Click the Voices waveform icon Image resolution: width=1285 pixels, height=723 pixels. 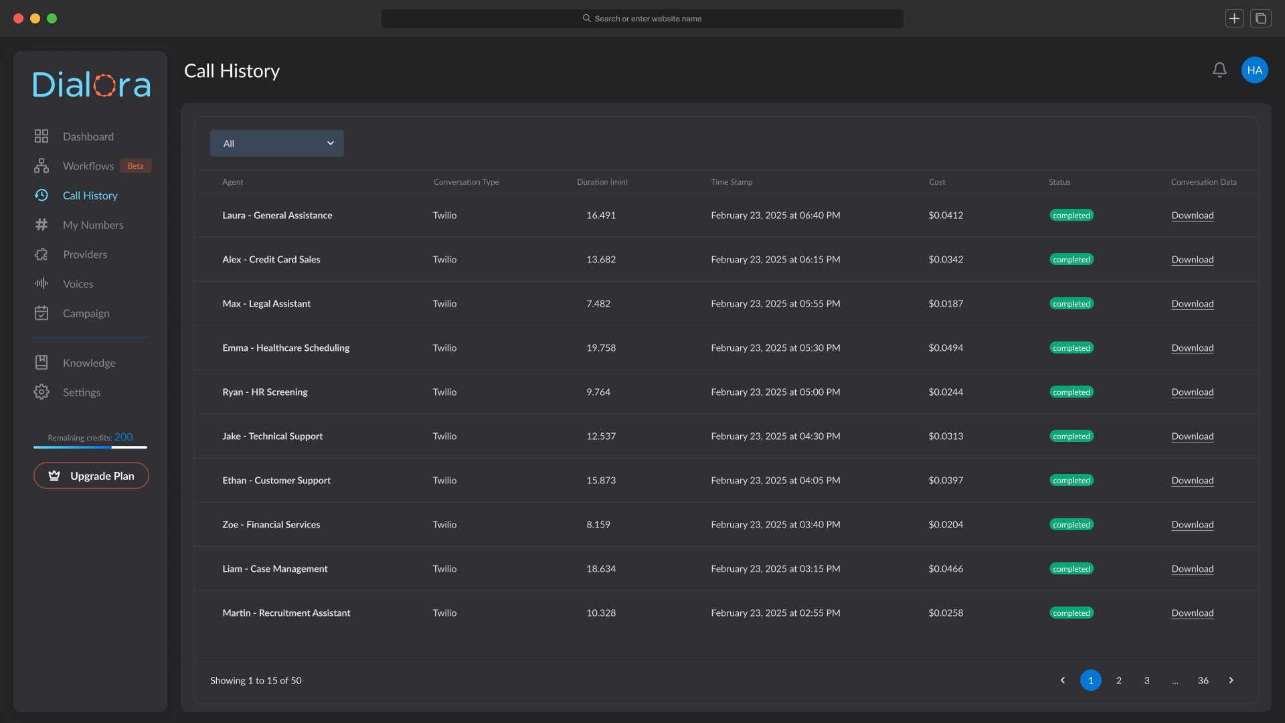tap(41, 284)
